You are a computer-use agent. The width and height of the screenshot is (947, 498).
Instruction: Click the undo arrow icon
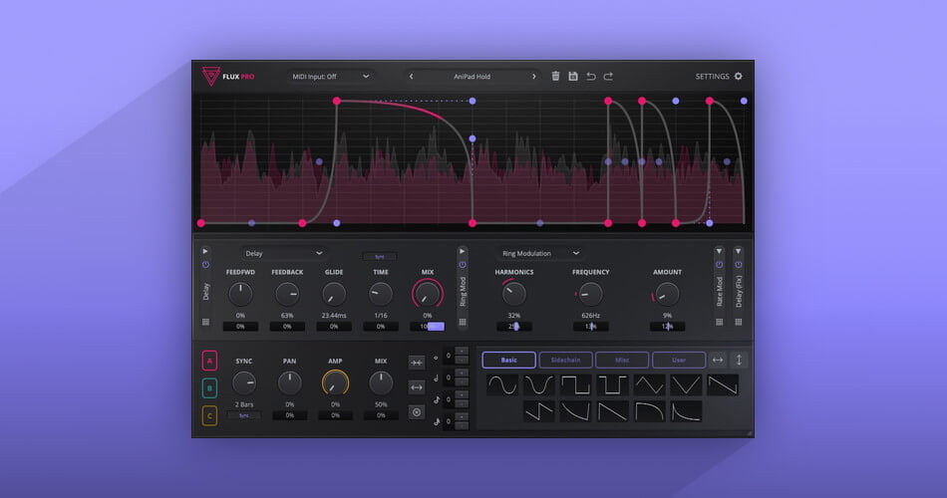point(591,76)
